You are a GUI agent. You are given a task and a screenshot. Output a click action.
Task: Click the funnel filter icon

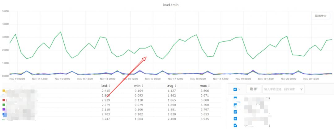click(302, 89)
